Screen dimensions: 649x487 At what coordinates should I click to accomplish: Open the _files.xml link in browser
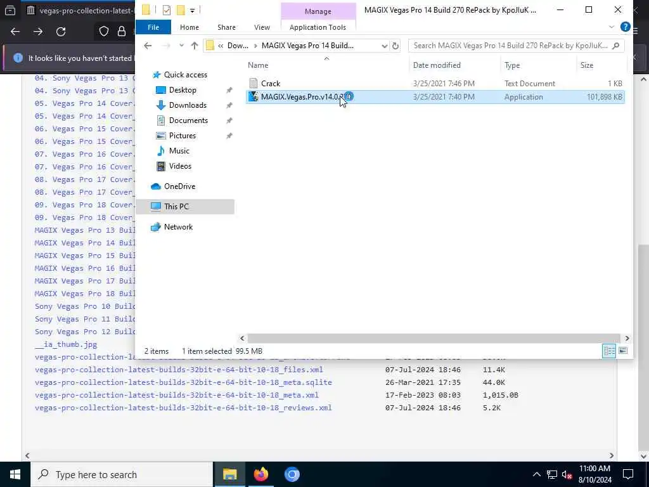(x=179, y=370)
